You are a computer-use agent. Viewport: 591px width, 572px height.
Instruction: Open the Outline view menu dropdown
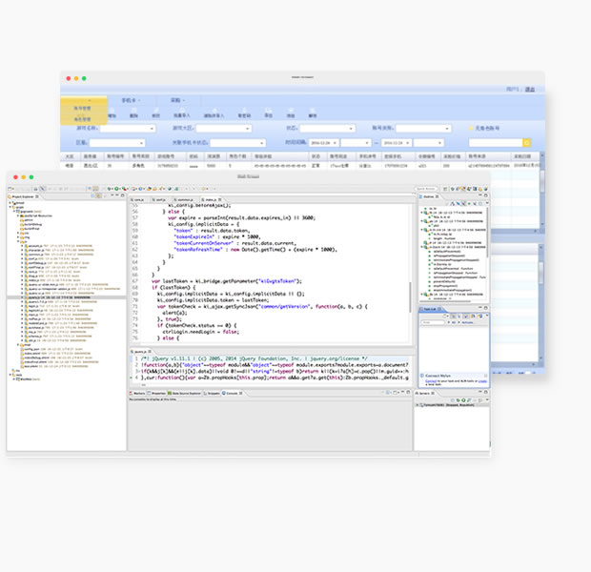pyautogui.click(x=486, y=204)
